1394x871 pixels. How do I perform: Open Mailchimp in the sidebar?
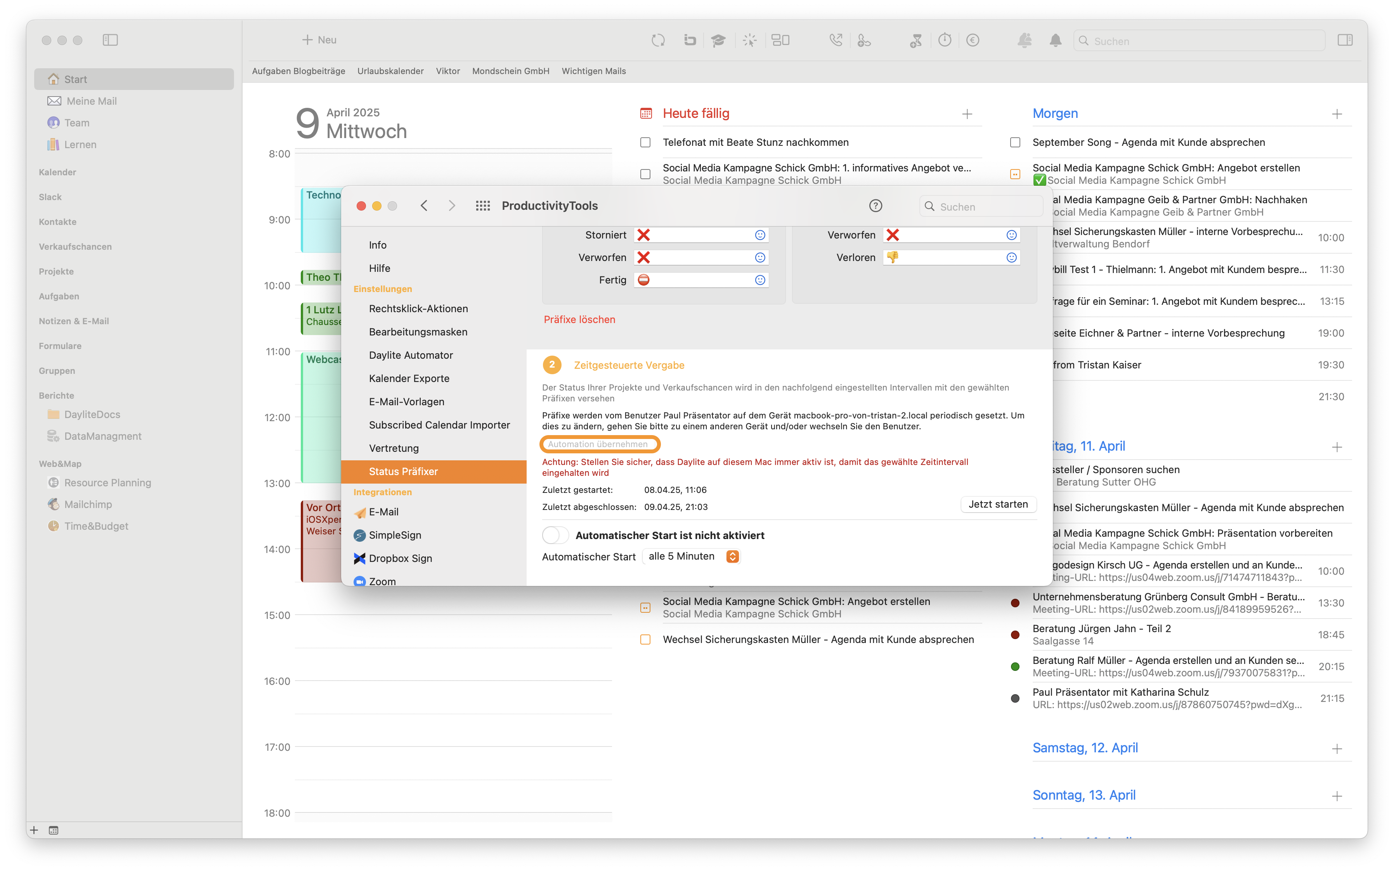tap(88, 504)
